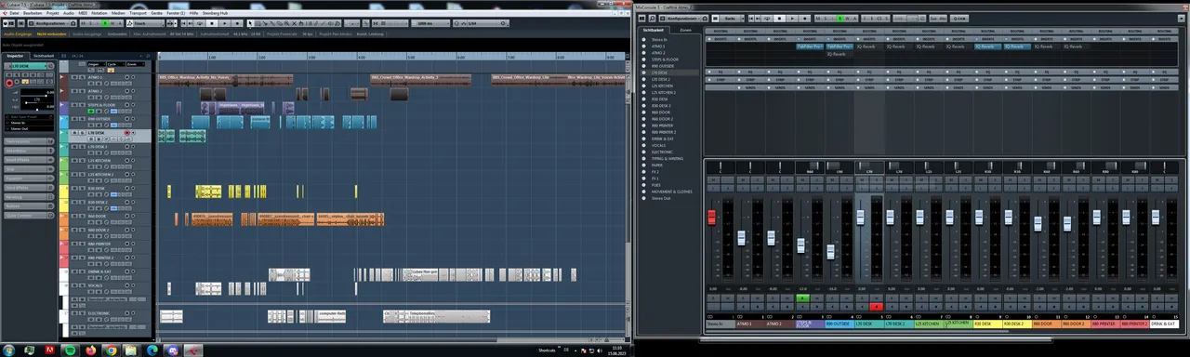Toggle green Read button in Cubase main toolbar
Viewport: 1190px width, 357px height.
tap(105, 23)
